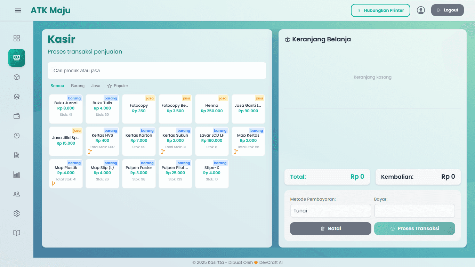Open the clock history icon in sidebar
The height and width of the screenshot is (267, 475).
(17, 136)
